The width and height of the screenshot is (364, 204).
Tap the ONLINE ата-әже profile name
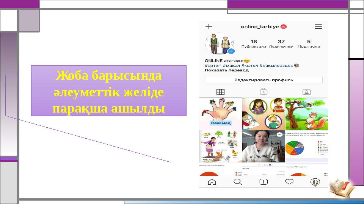coord(224,60)
